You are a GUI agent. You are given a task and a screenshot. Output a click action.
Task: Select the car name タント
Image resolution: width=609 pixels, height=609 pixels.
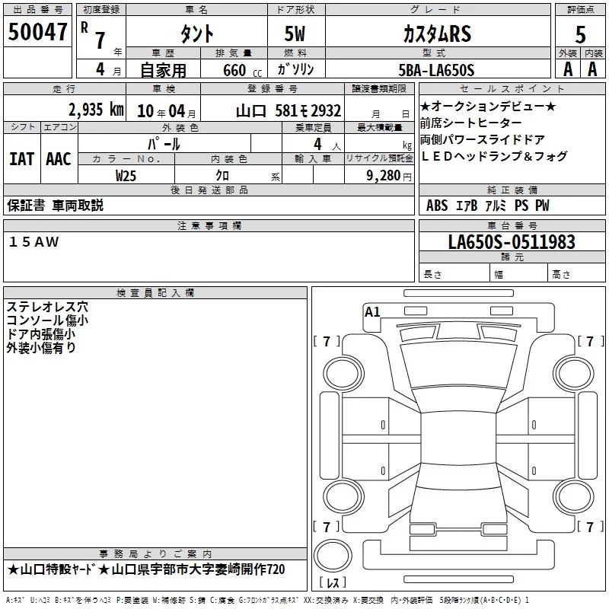coord(197,33)
